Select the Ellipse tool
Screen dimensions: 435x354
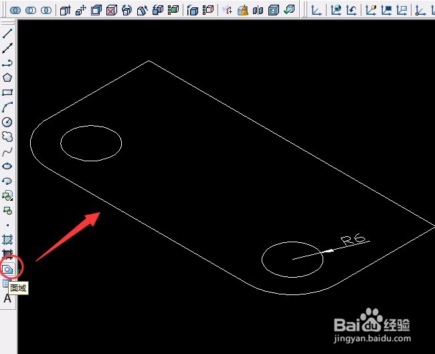tap(7, 166)
